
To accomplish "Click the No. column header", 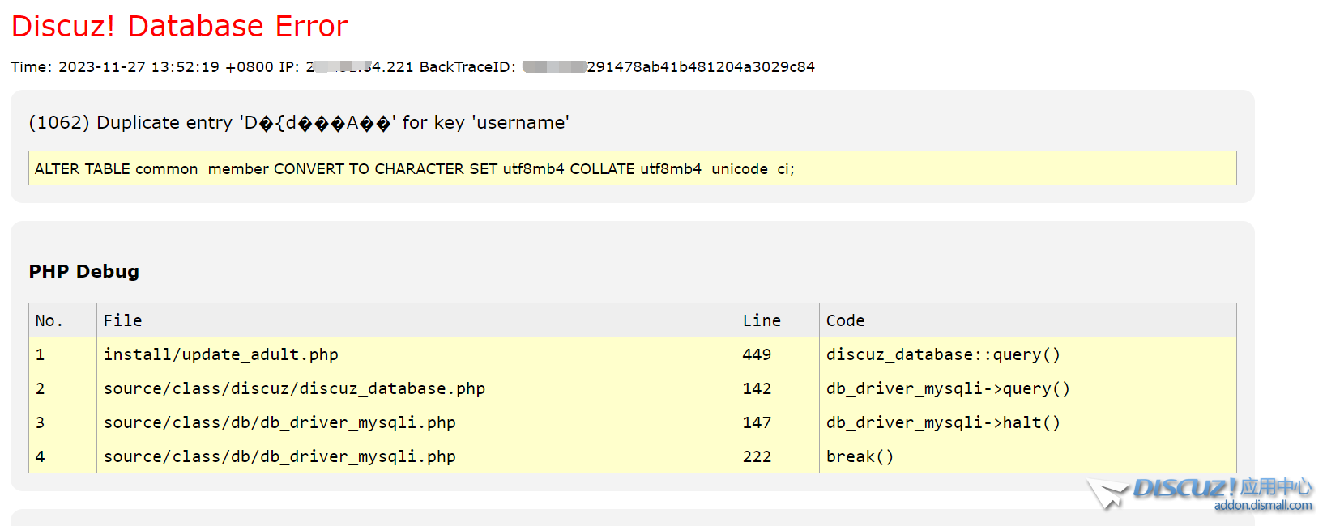I will coord(49,320).
